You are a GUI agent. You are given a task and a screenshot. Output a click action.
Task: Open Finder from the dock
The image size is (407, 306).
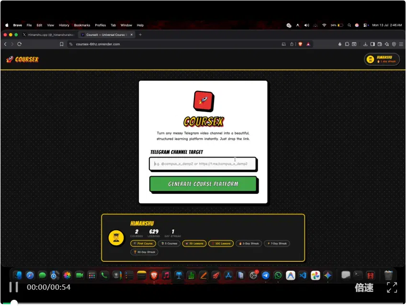18,276
